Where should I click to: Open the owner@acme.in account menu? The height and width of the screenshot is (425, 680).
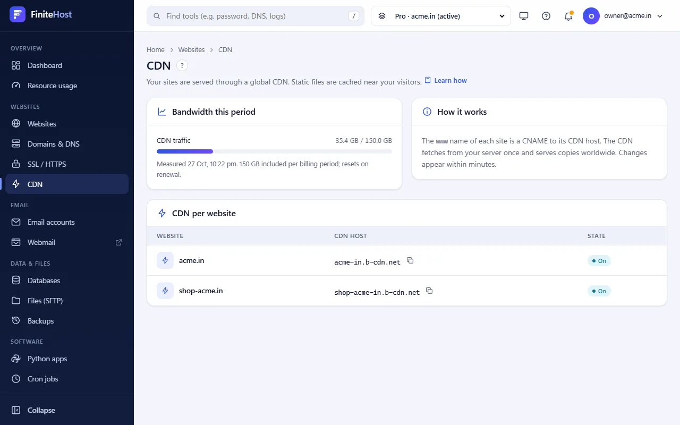coord(623,16)
